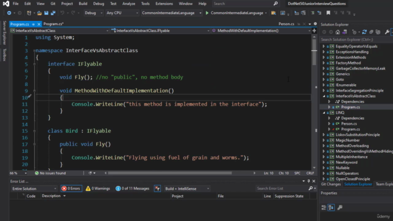The width and height of the screenshot is (393, 221).
Task: Open the Debug configuration dropdown
Action: pos(93,13)
